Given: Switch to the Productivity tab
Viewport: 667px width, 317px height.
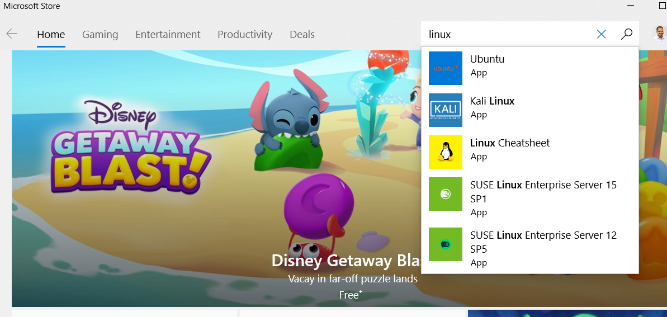Looking at the screenshot, I should [244, 35].
